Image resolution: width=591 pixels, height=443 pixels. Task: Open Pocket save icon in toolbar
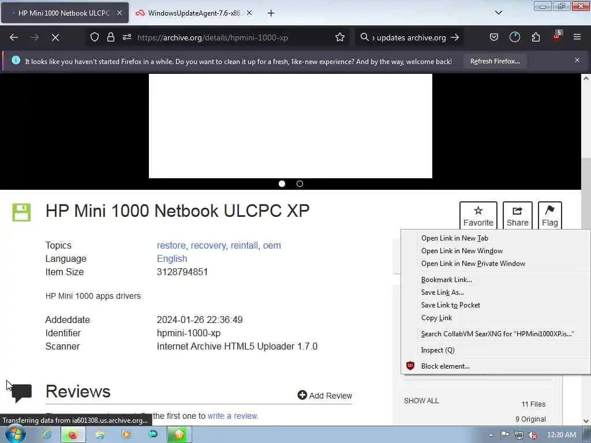click(x=494, y=37)
